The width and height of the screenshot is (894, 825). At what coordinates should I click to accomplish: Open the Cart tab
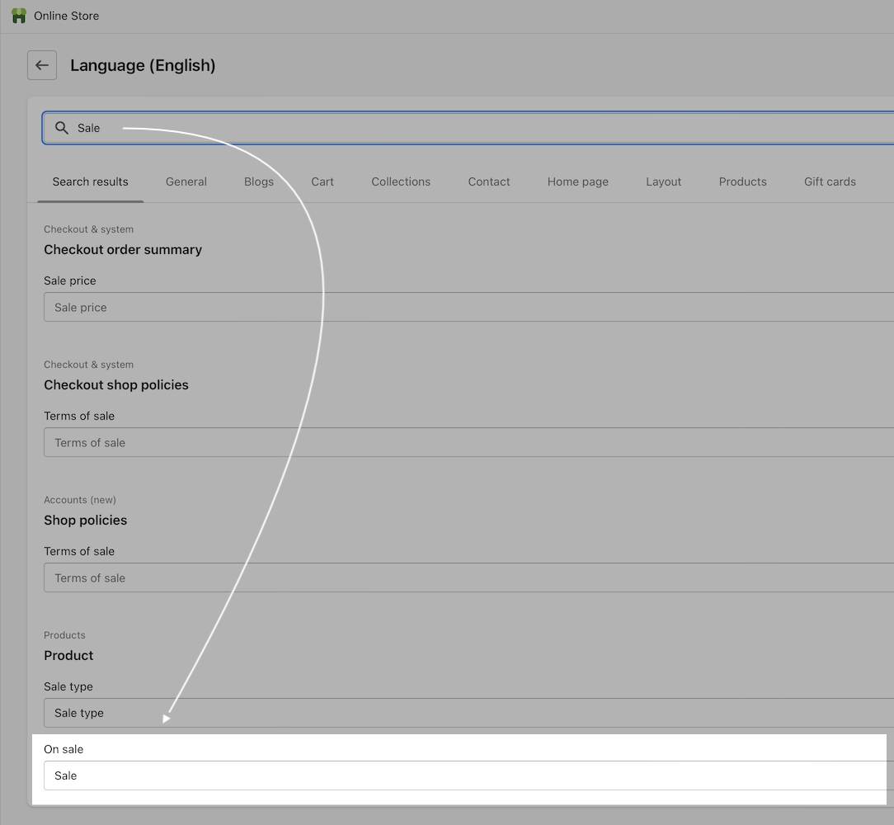coord(322,181)
